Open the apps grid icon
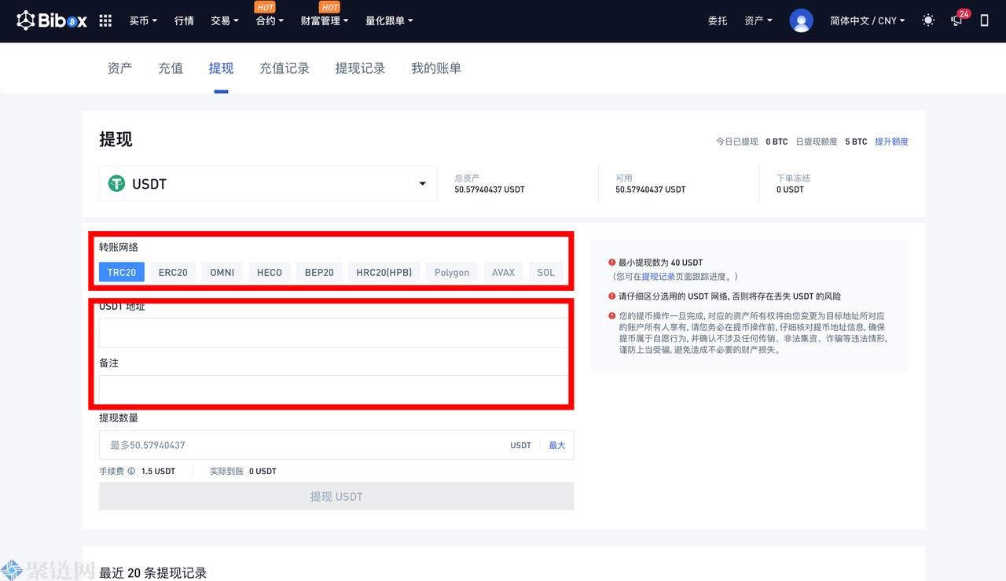 tap(105, 20)
